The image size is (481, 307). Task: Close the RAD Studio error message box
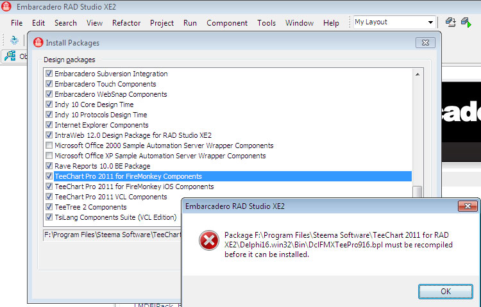468,206
